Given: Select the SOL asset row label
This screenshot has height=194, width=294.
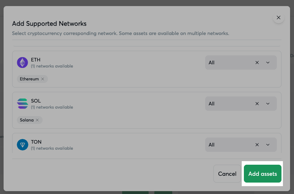Looking at the screenshot, I should point(36,101).
